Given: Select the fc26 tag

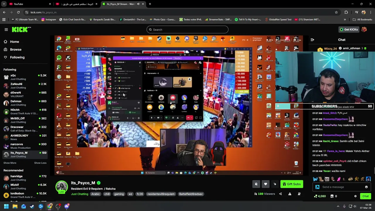Looking at the screenshot, I should pyautogui.click(x=140, y=194).
